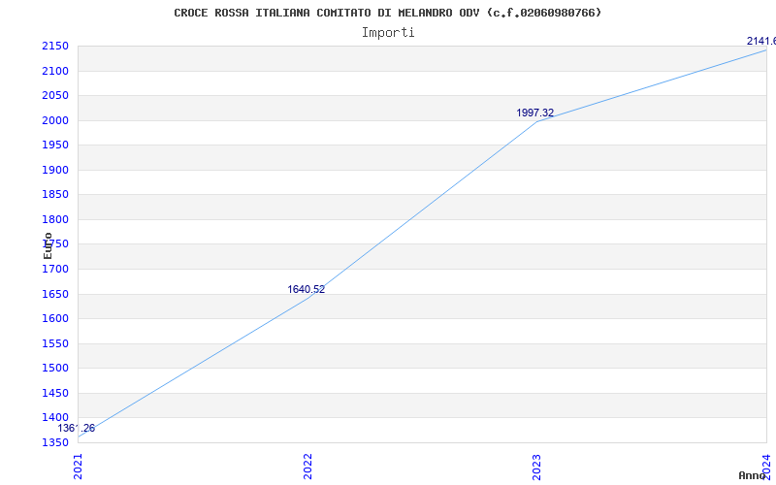
Task: Click the x-axis year label 2022
Action: (307, 468)
